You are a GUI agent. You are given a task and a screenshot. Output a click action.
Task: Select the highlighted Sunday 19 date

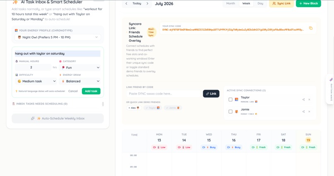tap(308, 140)
